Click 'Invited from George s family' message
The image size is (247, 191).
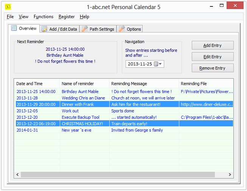[137, 130]
